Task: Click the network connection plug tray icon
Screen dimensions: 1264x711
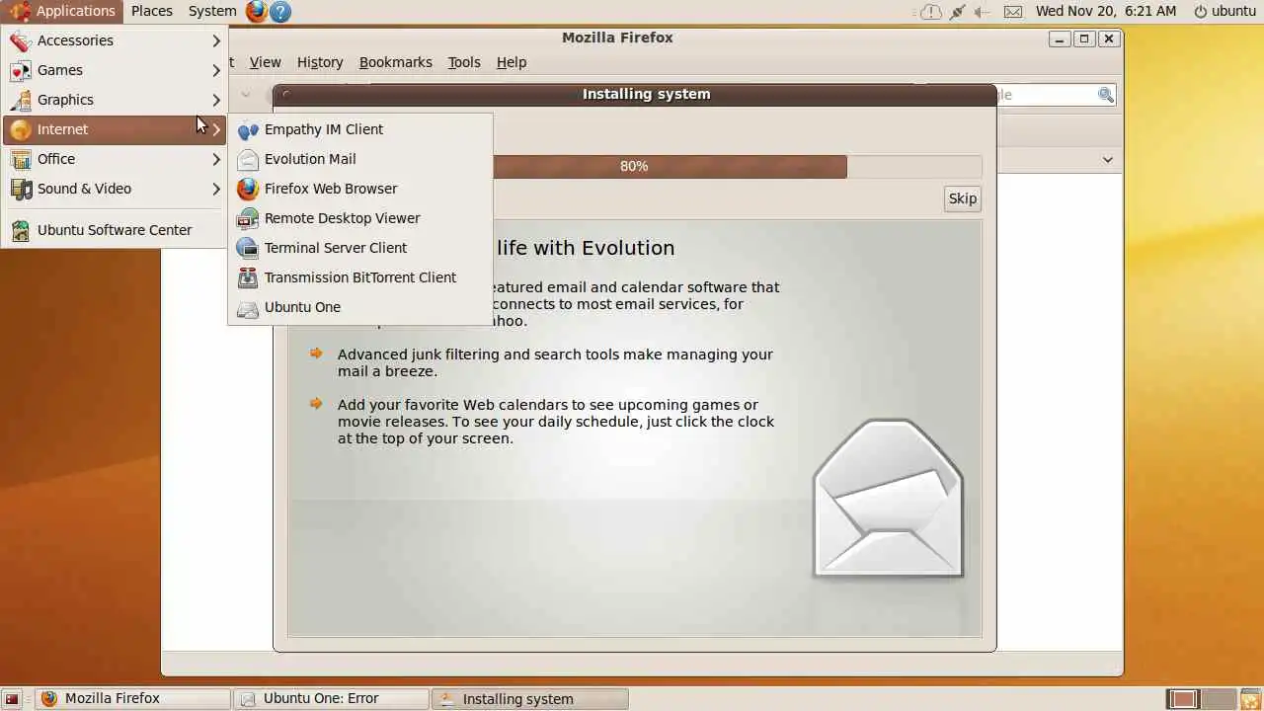Action: click(x=957, y=12)
